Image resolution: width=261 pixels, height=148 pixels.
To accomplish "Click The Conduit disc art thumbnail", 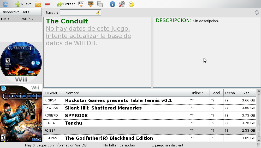I will click(21, 62).
